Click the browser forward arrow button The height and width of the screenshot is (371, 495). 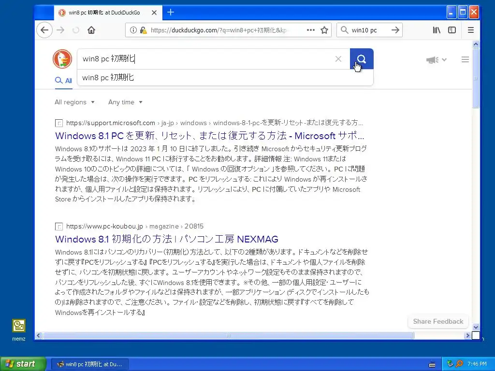(x=60, y=30)
